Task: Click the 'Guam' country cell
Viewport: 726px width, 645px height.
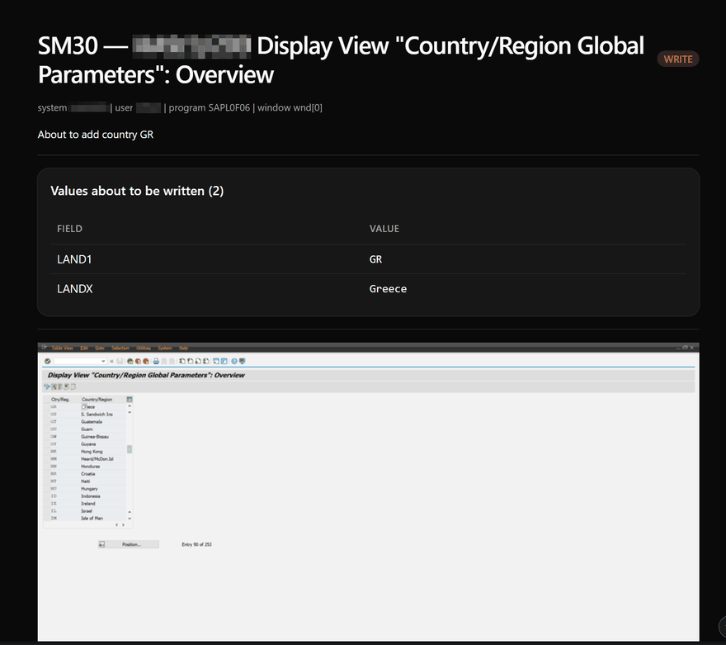Action: point(103,429)
